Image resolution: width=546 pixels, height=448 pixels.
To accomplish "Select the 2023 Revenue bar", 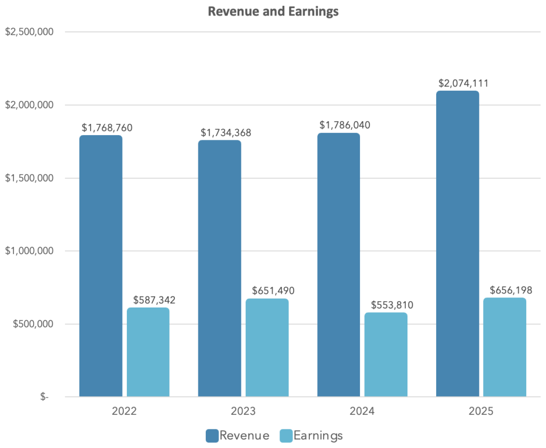I will click(x=220, y=268).
